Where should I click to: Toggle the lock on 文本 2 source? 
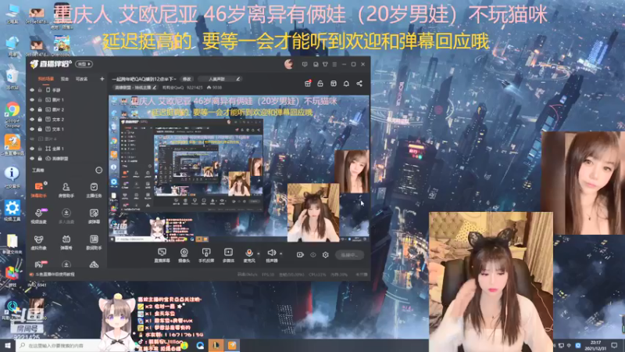click(40, 120)
